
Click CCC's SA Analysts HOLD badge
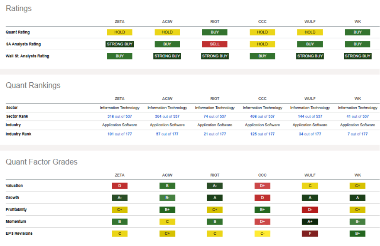262,44
